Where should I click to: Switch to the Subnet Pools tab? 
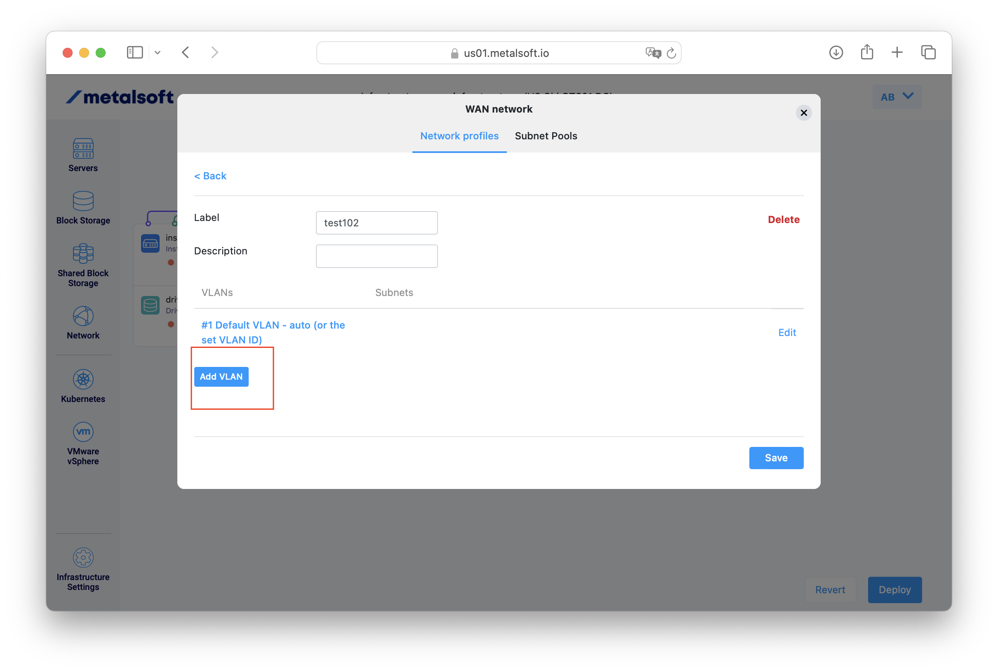coord(546,136)
